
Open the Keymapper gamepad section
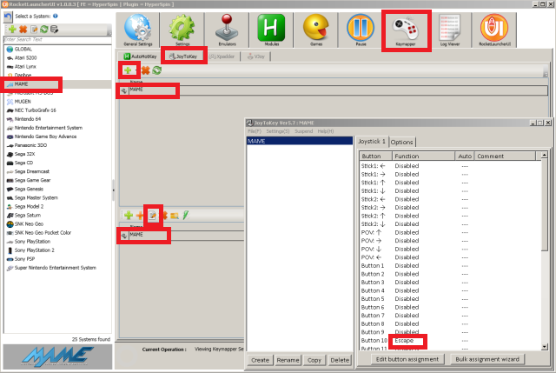[x=406, y=30]
